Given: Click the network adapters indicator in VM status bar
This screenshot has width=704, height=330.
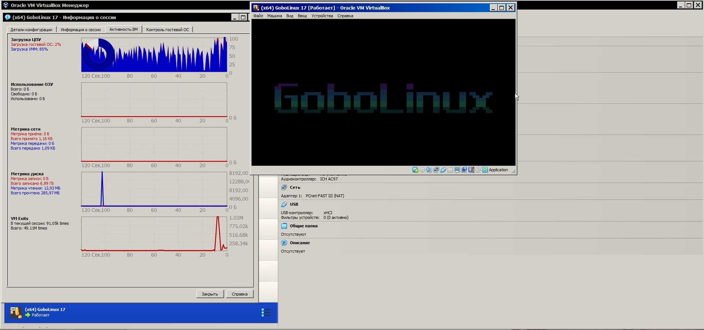Looking at the screenshot, I should 436,170.
